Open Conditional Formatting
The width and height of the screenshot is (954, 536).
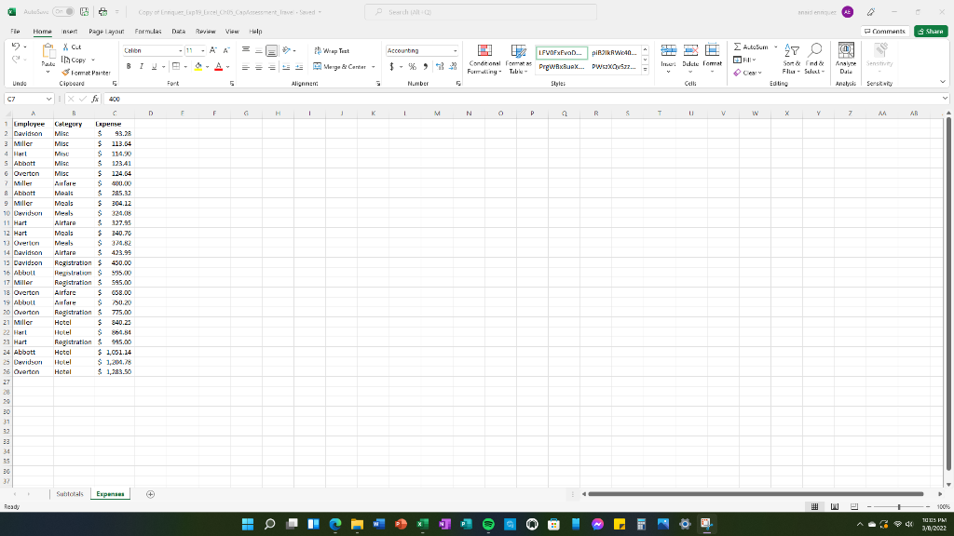click(484, 60)
